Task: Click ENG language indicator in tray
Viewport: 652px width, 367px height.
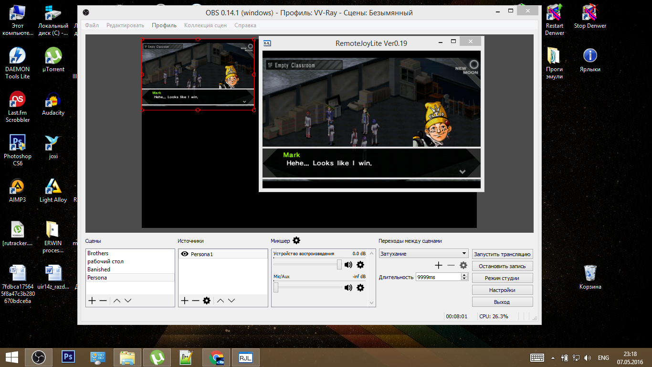Action: pyautogui.click(x=603, y=357)
